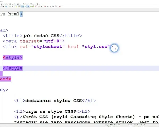Open the Find binoculars tool

click(x=3, y=6)
